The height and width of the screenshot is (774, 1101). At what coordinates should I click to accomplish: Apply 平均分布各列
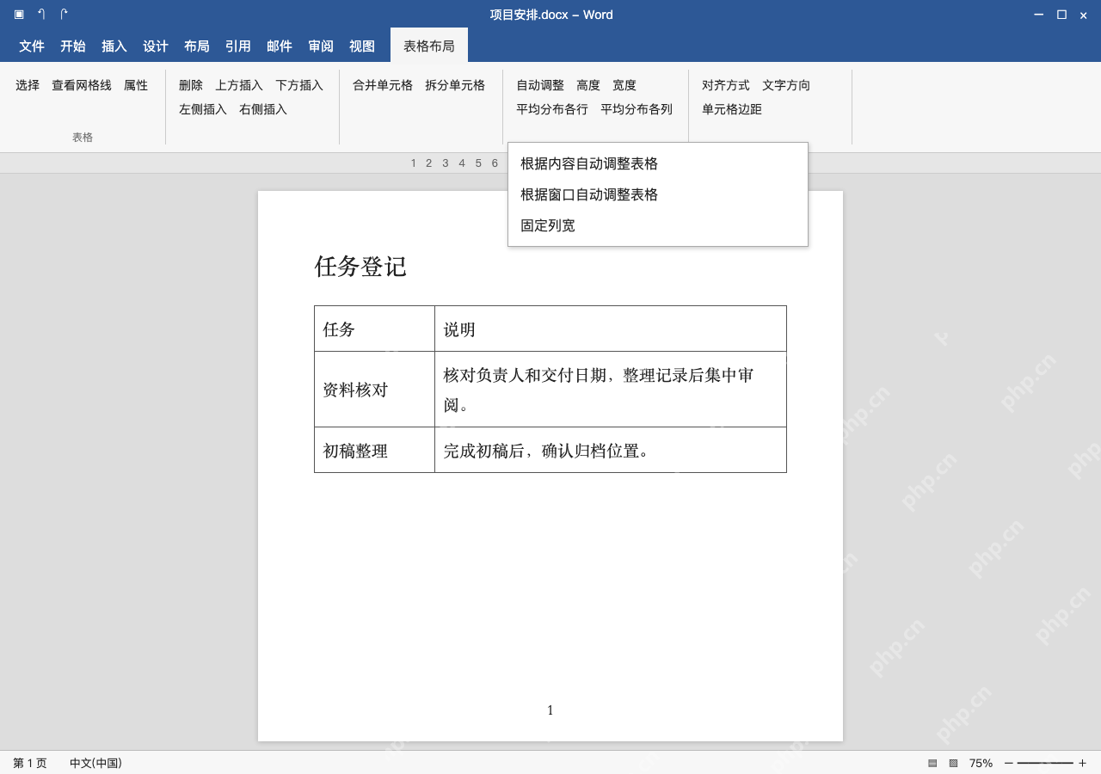[x=637, y=109]
